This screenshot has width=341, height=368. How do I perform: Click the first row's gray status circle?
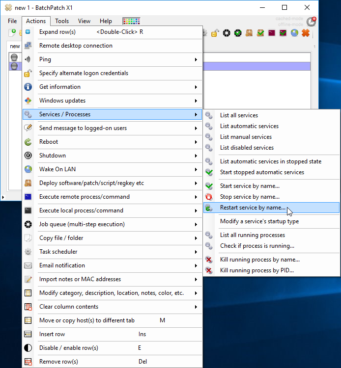point(14,57)
